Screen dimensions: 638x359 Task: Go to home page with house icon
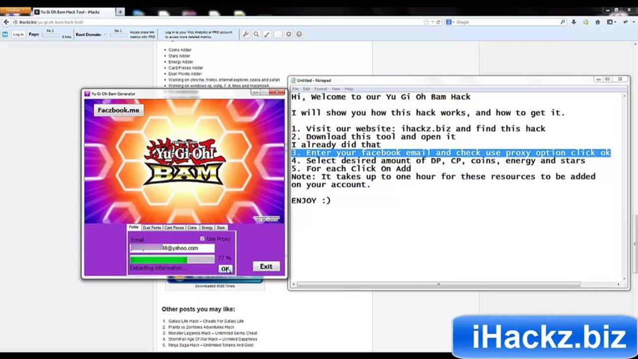click(598, 22)
